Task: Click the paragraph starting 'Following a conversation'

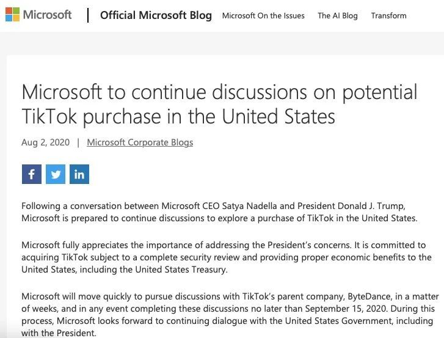Action: (219, 212)
